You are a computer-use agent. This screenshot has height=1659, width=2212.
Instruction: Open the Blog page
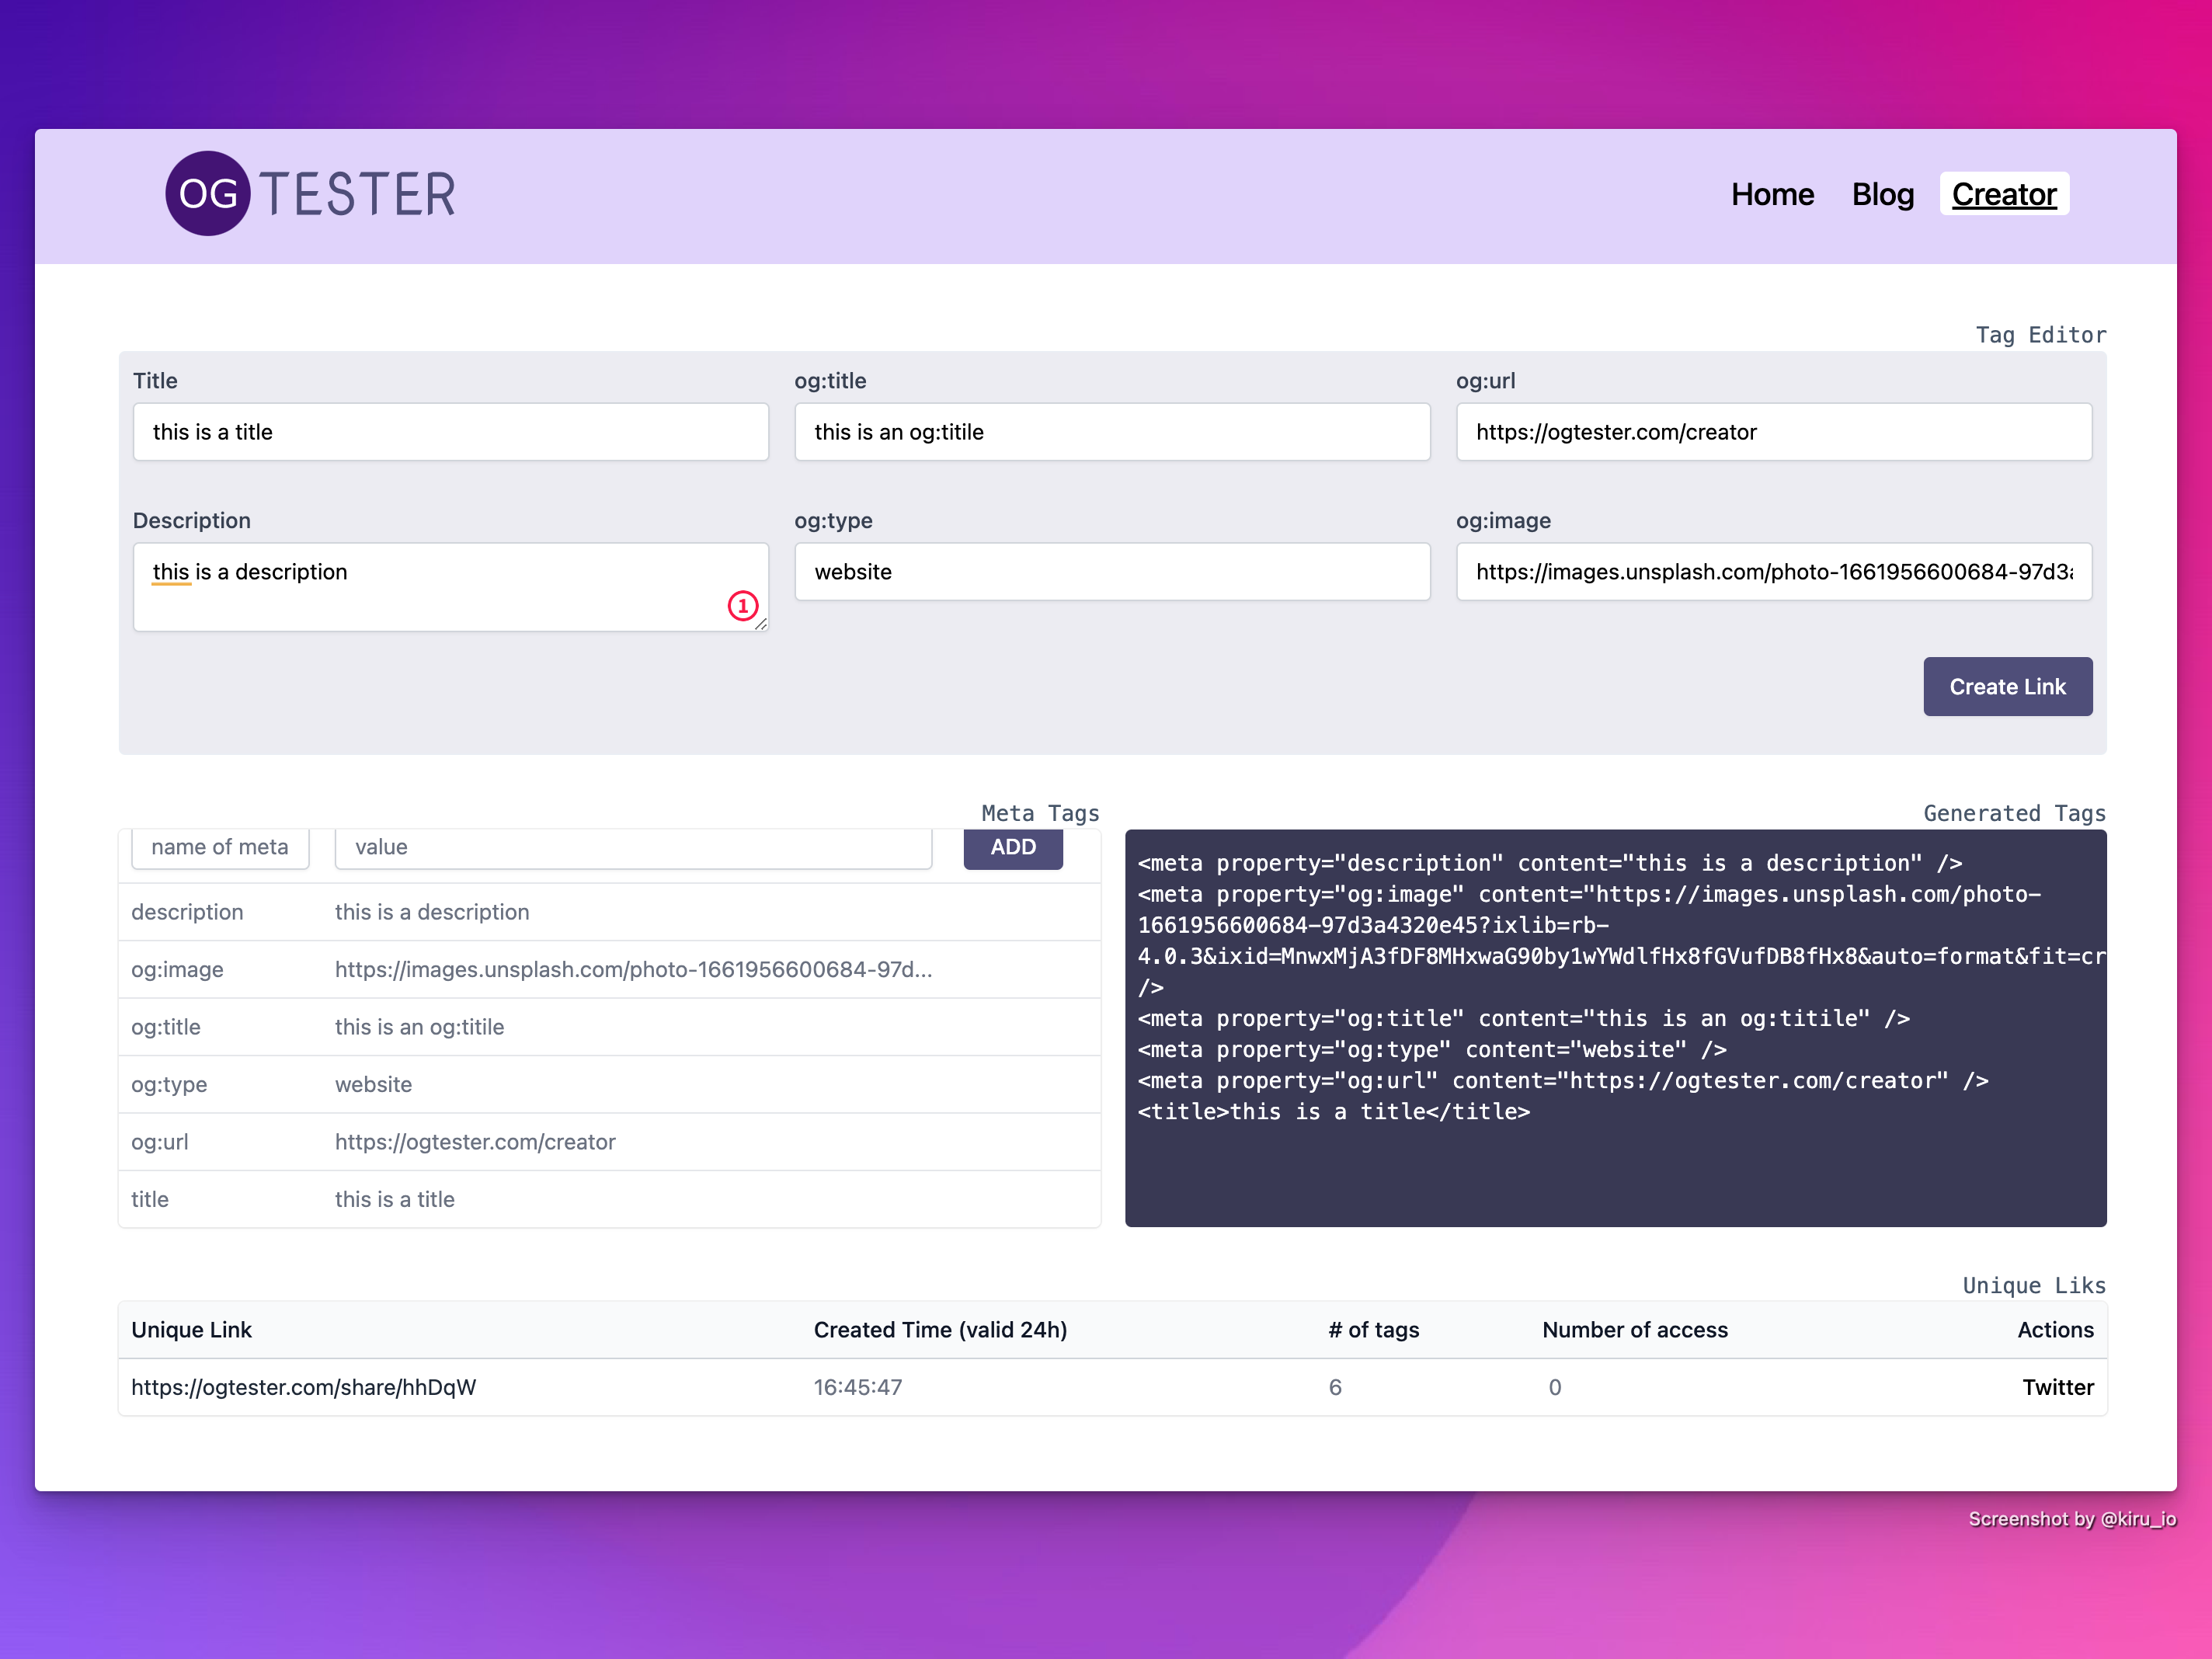coord(1883,194)
